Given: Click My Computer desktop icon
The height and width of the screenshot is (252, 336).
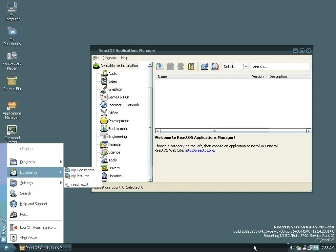Looking at the screenshot, I should 12,11.
